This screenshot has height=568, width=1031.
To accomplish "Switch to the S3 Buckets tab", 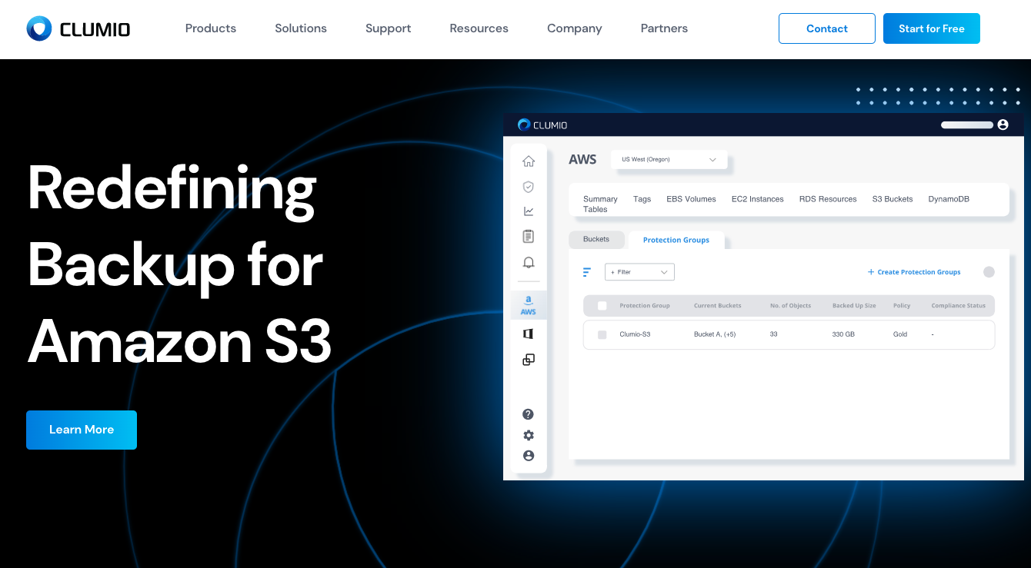I will click(893, 199).
